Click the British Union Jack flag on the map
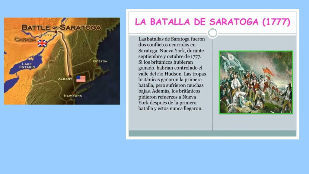The image size is (309, 174). (x=42, y=43)
